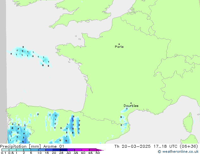Click the Corsica island on the map
This screenshot has width=200, height=154.
click(188, 123)
